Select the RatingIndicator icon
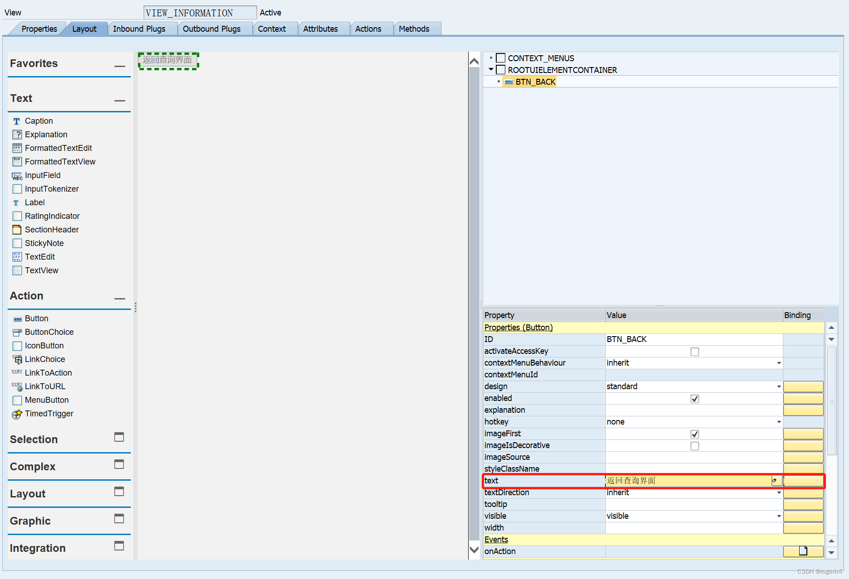The width and height of the screenshot is (849, 579). coord(17,216)
